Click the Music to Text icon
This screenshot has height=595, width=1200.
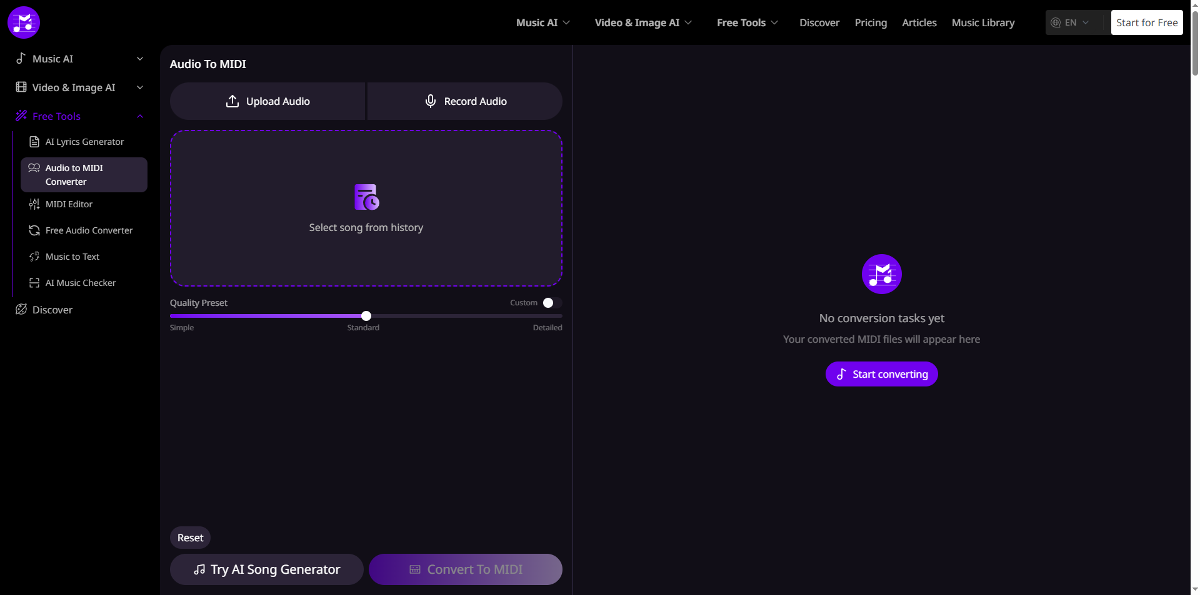[x=34, y=257]
